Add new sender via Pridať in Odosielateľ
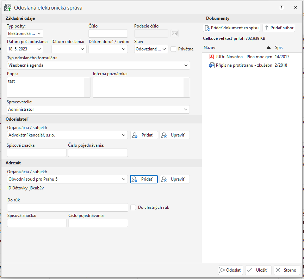The width and height of the screenshot is (304, 279). pyautogui.click(x=144, y=135)
